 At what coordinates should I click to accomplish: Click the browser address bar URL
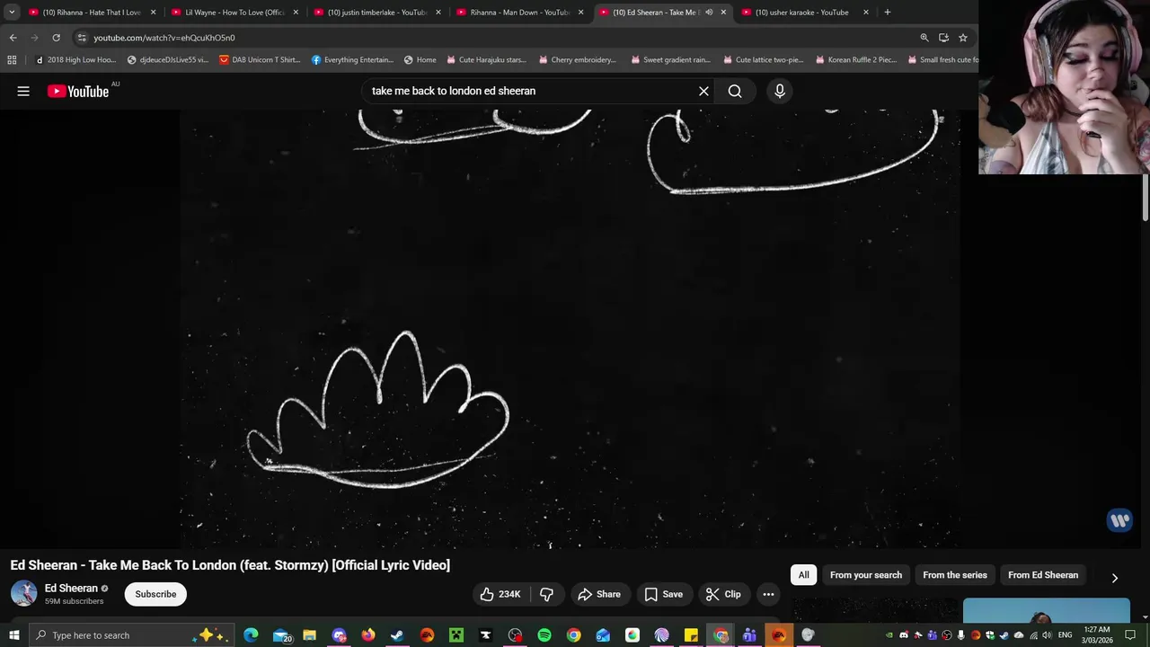click(164, 38)
